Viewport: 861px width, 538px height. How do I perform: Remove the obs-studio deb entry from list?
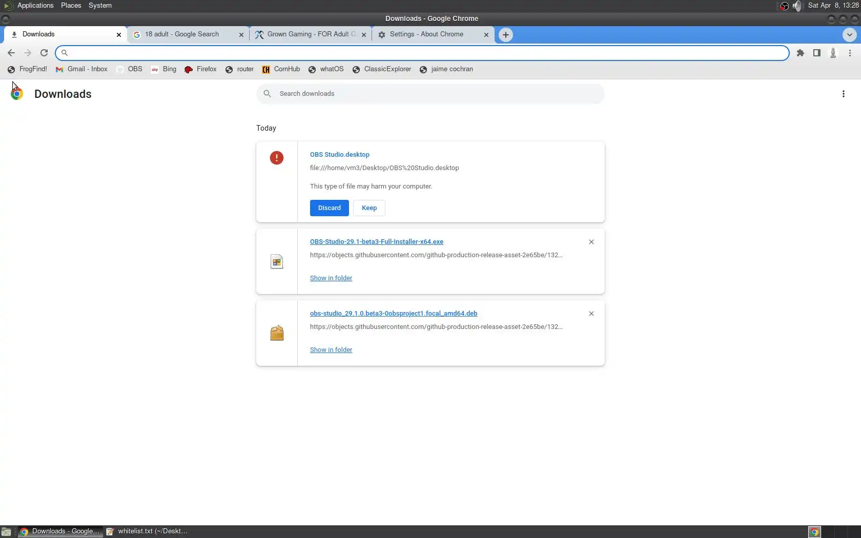click(591, 314)
